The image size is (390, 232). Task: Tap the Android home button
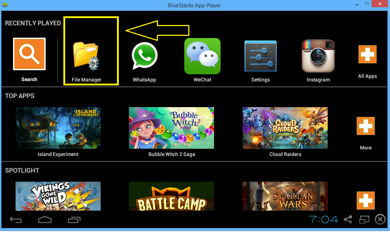(45, 220)
